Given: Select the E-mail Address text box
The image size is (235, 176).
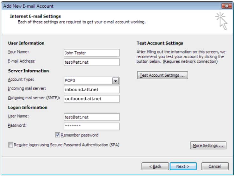Looking at the screenshot, I should pos(92,62).
